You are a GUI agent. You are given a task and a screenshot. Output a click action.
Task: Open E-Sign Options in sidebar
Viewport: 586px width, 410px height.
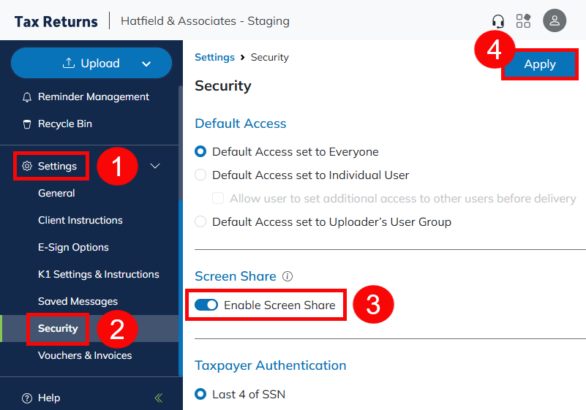coord(73,247)
